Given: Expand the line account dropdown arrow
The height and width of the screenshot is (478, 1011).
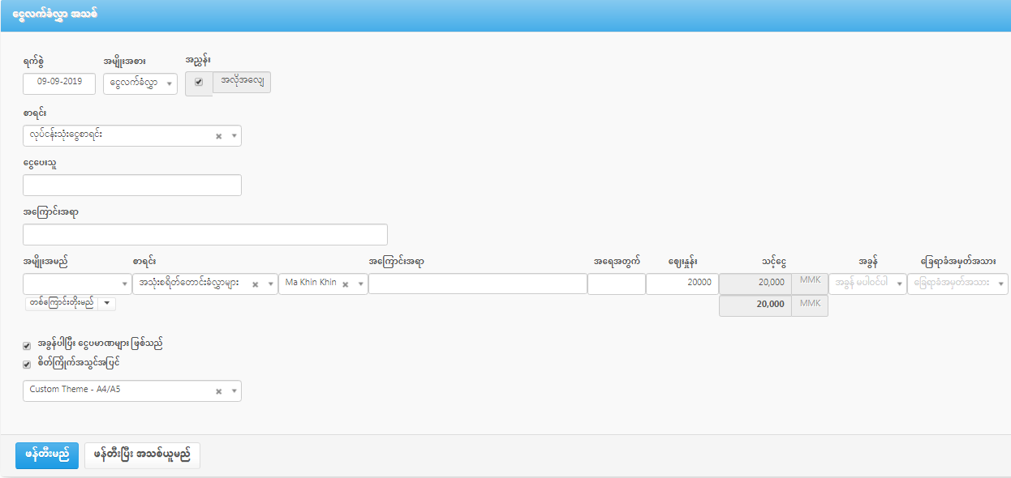Looking at the screenshot, I should tap(269, 284).
